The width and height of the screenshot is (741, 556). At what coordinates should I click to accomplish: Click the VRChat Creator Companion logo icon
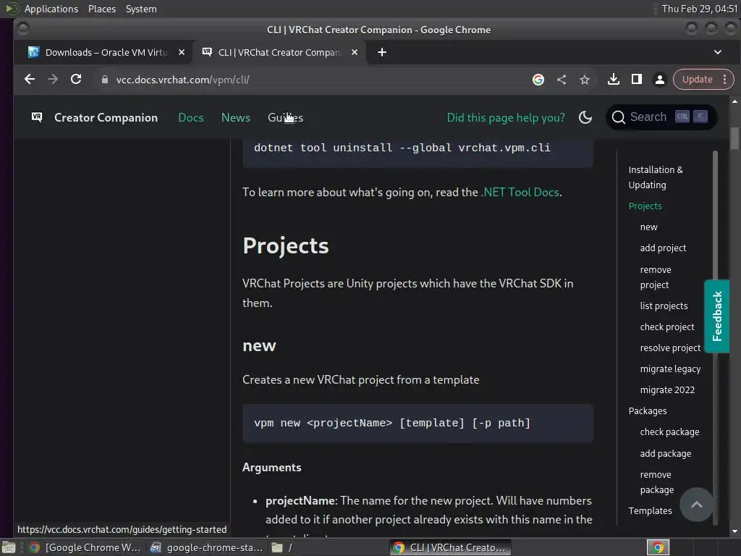tap(37, 117)
